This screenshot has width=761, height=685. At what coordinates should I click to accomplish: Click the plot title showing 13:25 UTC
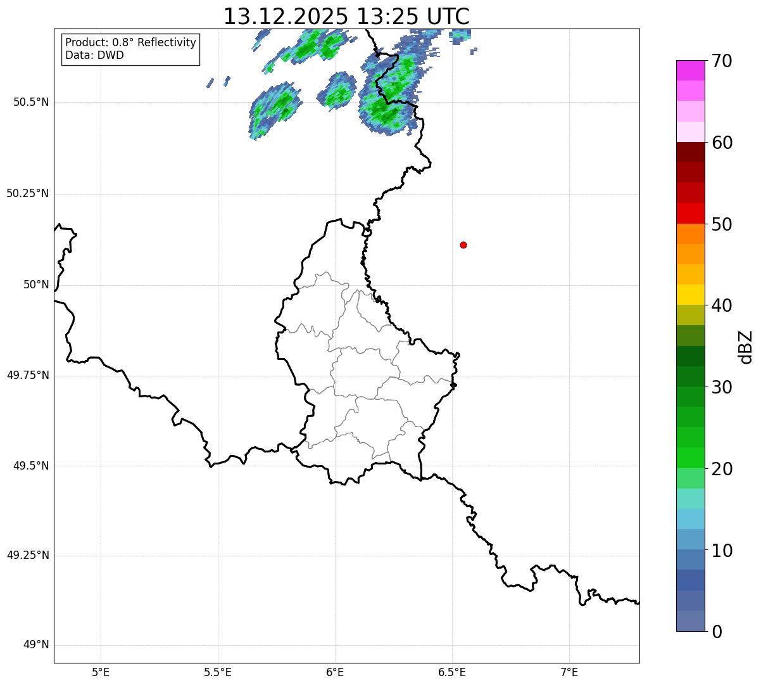pyautogui.click(x=346, y=16)
